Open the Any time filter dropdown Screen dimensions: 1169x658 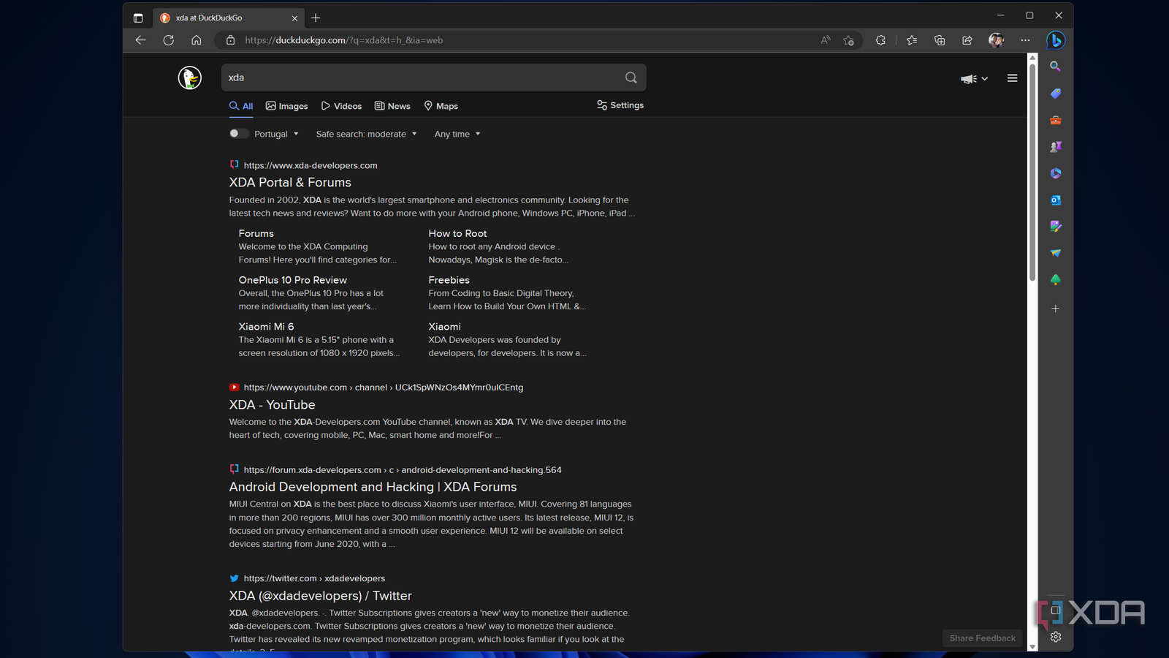tap(457, 134)
